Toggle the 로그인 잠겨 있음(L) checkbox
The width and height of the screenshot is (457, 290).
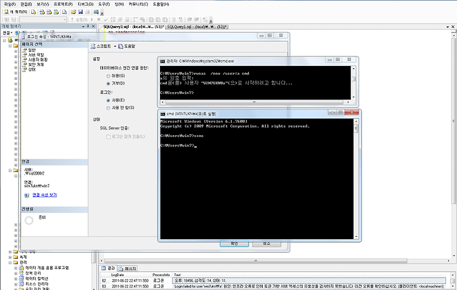[108, 136]
